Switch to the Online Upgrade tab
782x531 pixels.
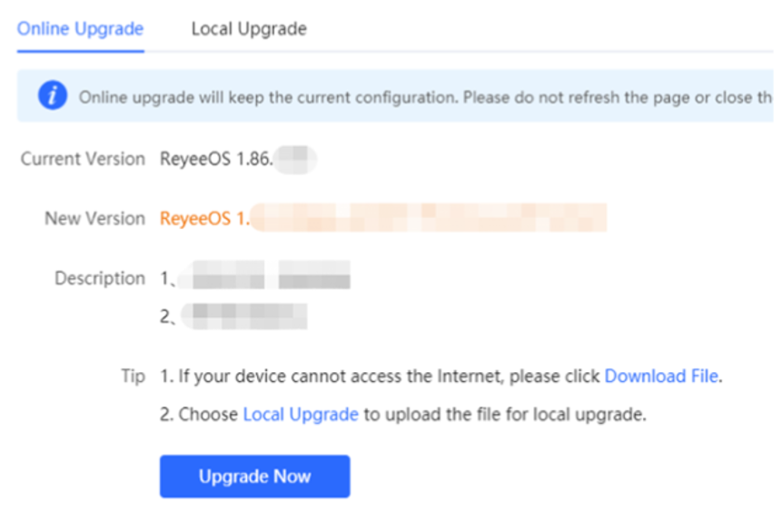pos(80,29)
